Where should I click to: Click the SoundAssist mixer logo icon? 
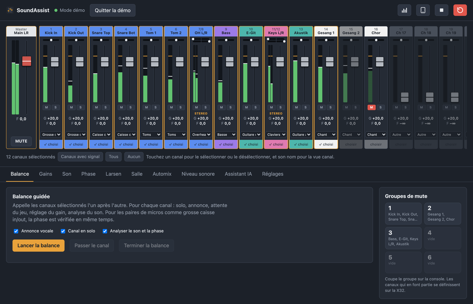pyautogui.click(x=10, y=10)
